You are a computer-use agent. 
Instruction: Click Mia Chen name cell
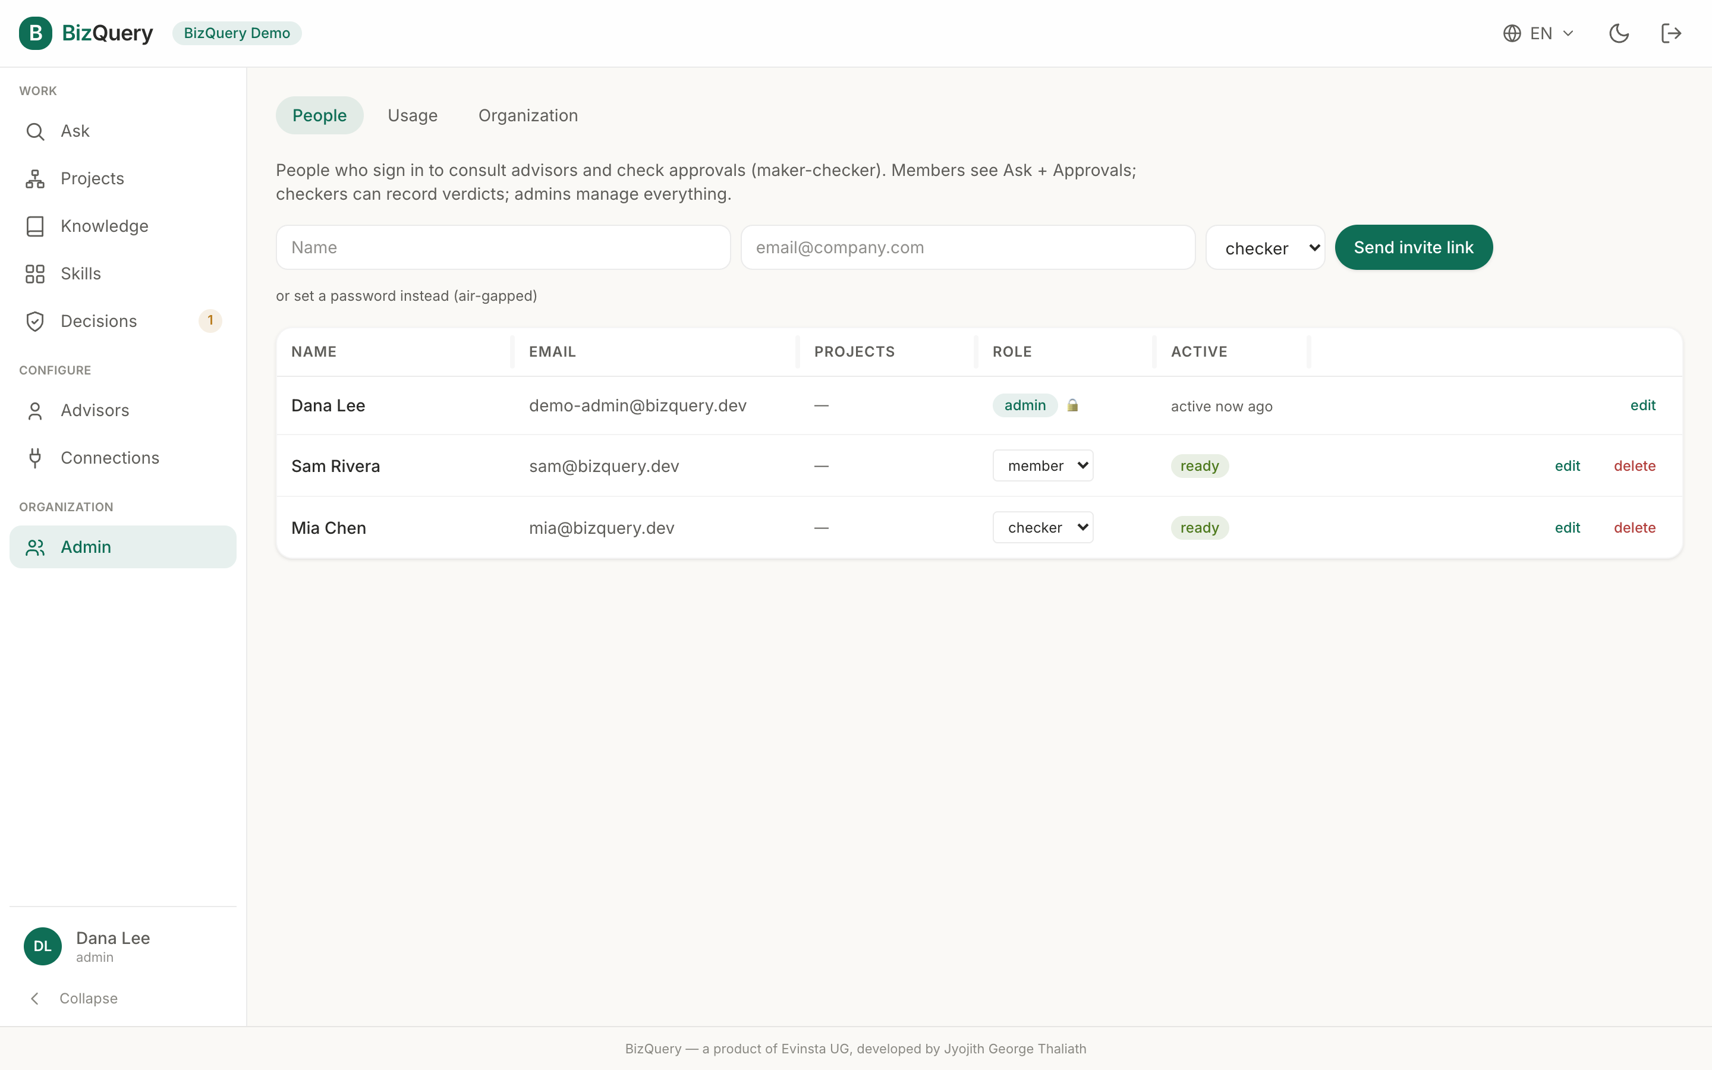coord(329,528)
